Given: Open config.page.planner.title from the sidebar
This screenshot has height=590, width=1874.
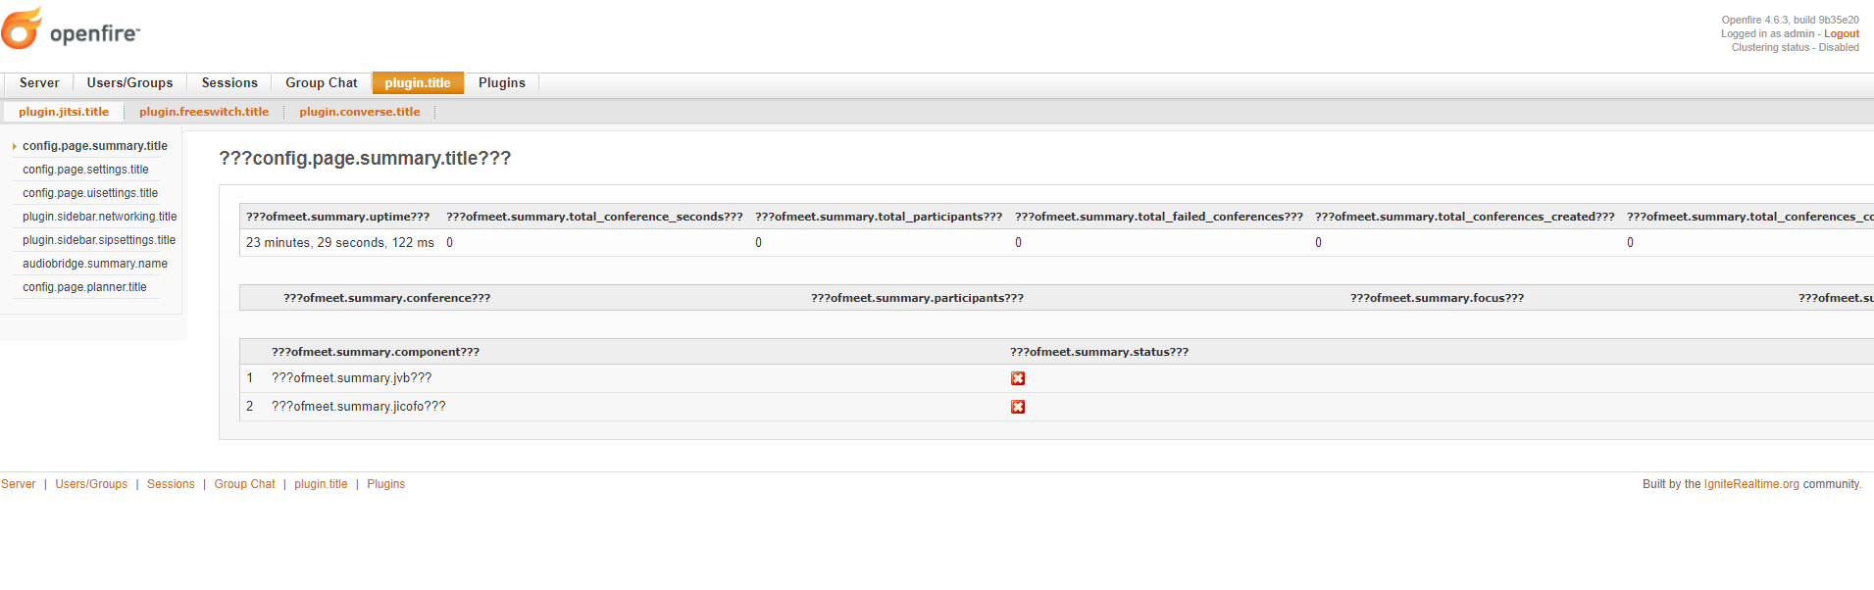Looking at the screenshot, I should [x=84, y=286].
